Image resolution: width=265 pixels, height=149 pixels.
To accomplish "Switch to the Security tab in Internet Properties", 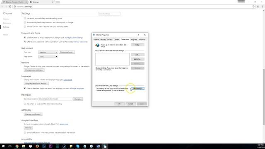I will pyautogui.click(x=103, y=40).
